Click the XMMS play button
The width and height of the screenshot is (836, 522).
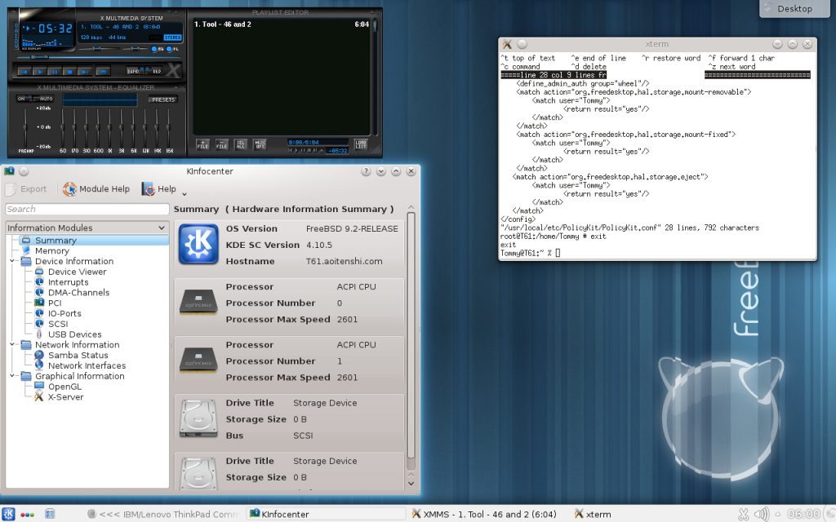coord(39,71)
